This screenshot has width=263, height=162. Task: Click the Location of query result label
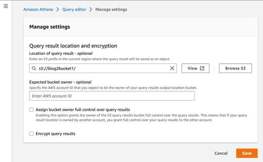61,53
